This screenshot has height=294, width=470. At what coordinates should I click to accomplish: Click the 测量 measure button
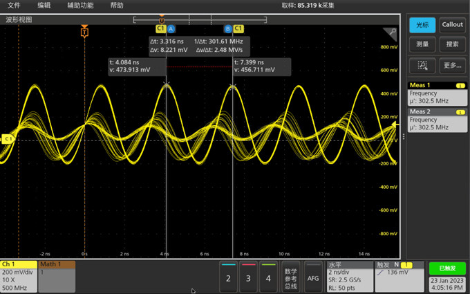tap(422, 44)
